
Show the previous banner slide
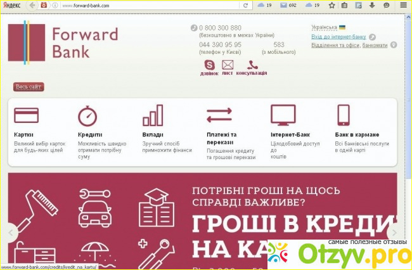point(11,233)
